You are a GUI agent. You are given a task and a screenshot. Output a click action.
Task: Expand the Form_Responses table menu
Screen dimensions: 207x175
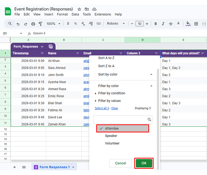[x=42, y=47]
